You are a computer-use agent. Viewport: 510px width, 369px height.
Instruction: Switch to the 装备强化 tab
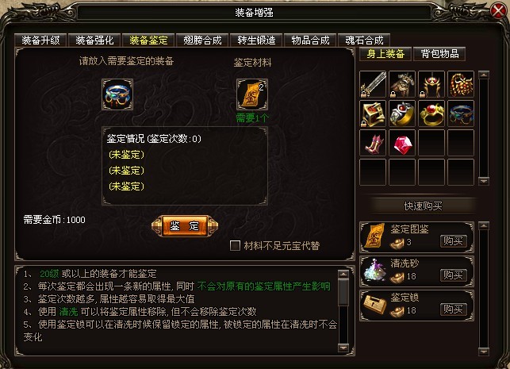[x=94, y=40]
